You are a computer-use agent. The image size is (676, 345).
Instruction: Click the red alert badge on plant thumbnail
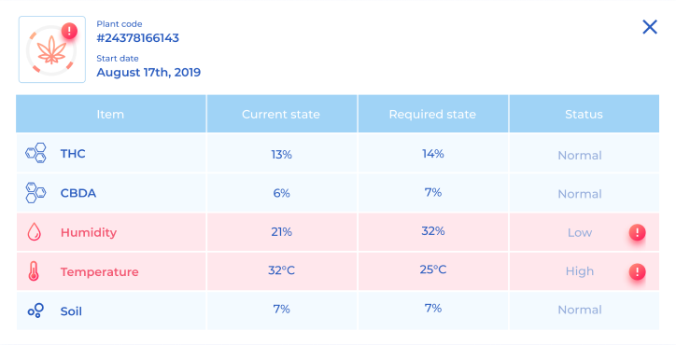tap(69, 31)
